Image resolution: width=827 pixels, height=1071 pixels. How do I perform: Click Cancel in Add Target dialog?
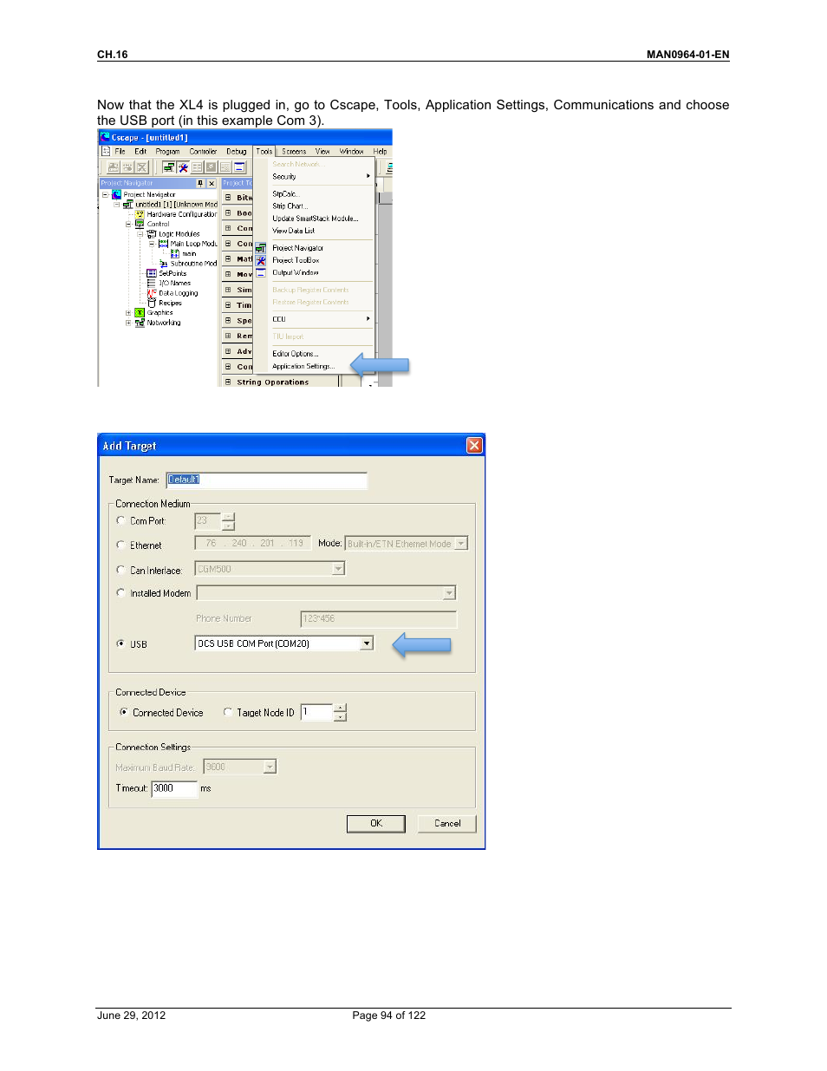click(447, 823)
